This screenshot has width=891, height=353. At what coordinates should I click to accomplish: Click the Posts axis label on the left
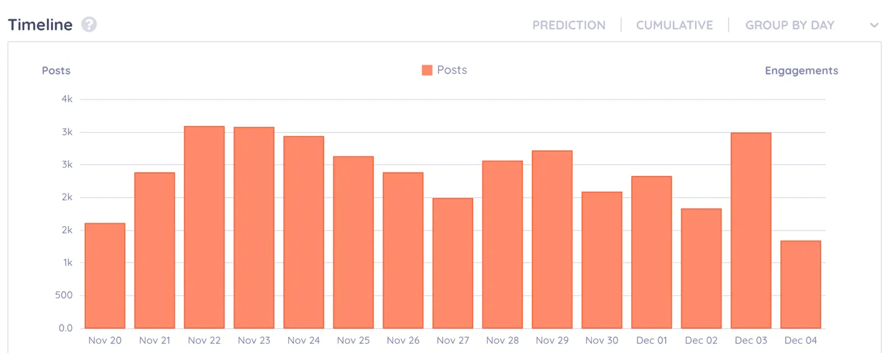click(x=56, y=71)
